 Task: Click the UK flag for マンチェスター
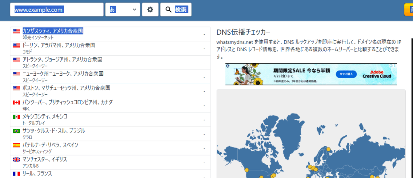[x=17, y=160]
